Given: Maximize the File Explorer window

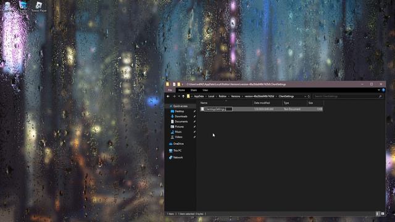Looking at the screenshot, I should coord(372,84).
